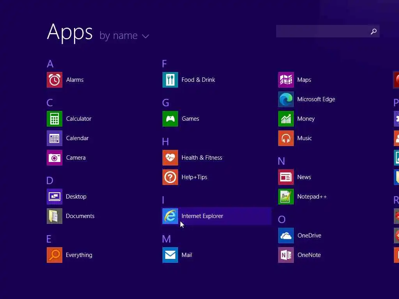Image resolution: width=399 pixels, height=299 pixels.
Task: Launch the Games controller icon
Action: pyautogui.click(x=170, y=119)
